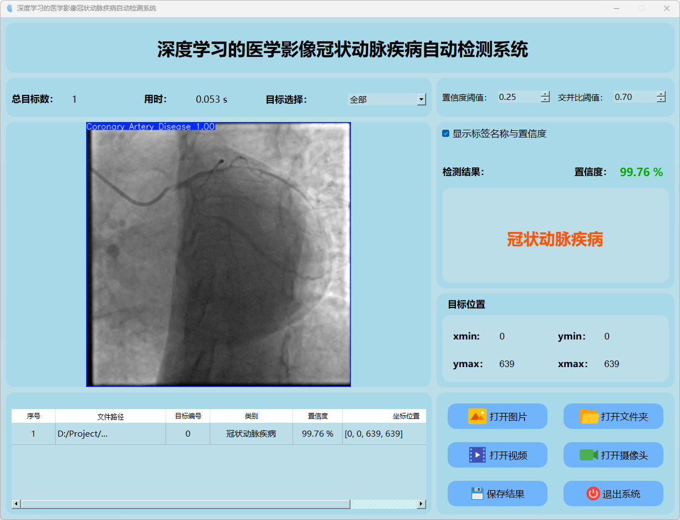Click the table's horizontal scrollbar right arrow
The width and height of the screenshot is (680, 520).
[421, 504]
